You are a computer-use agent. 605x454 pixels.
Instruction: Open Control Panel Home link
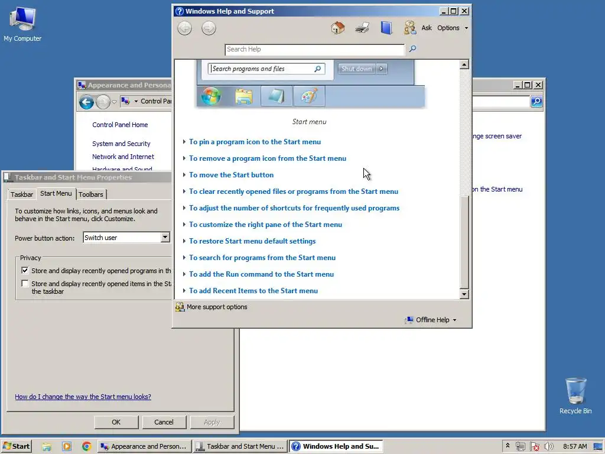tap(120, 125)
